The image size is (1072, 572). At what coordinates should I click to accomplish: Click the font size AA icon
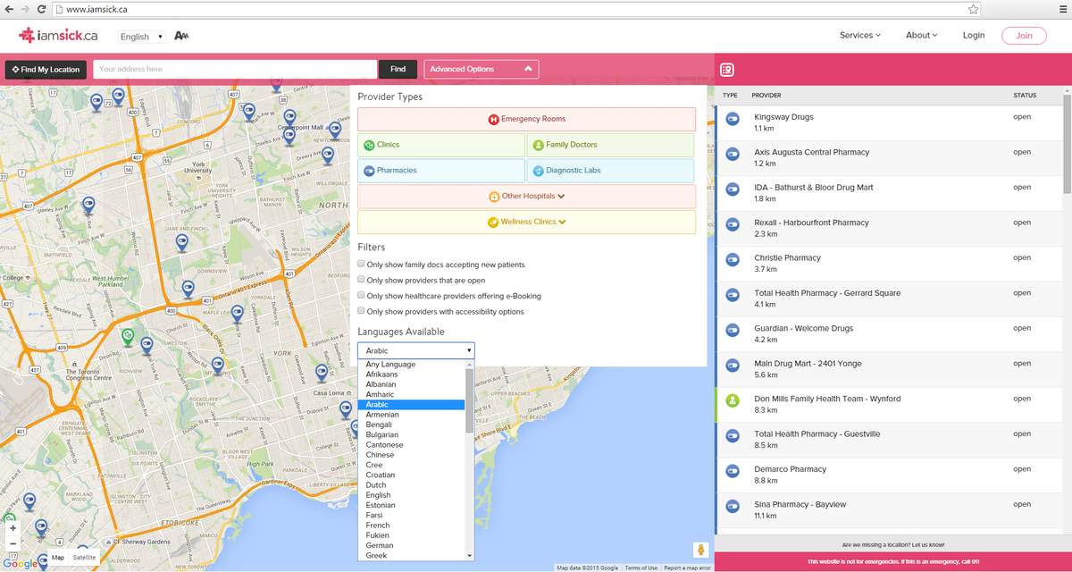pyautogui.click(x=181, y=37)
